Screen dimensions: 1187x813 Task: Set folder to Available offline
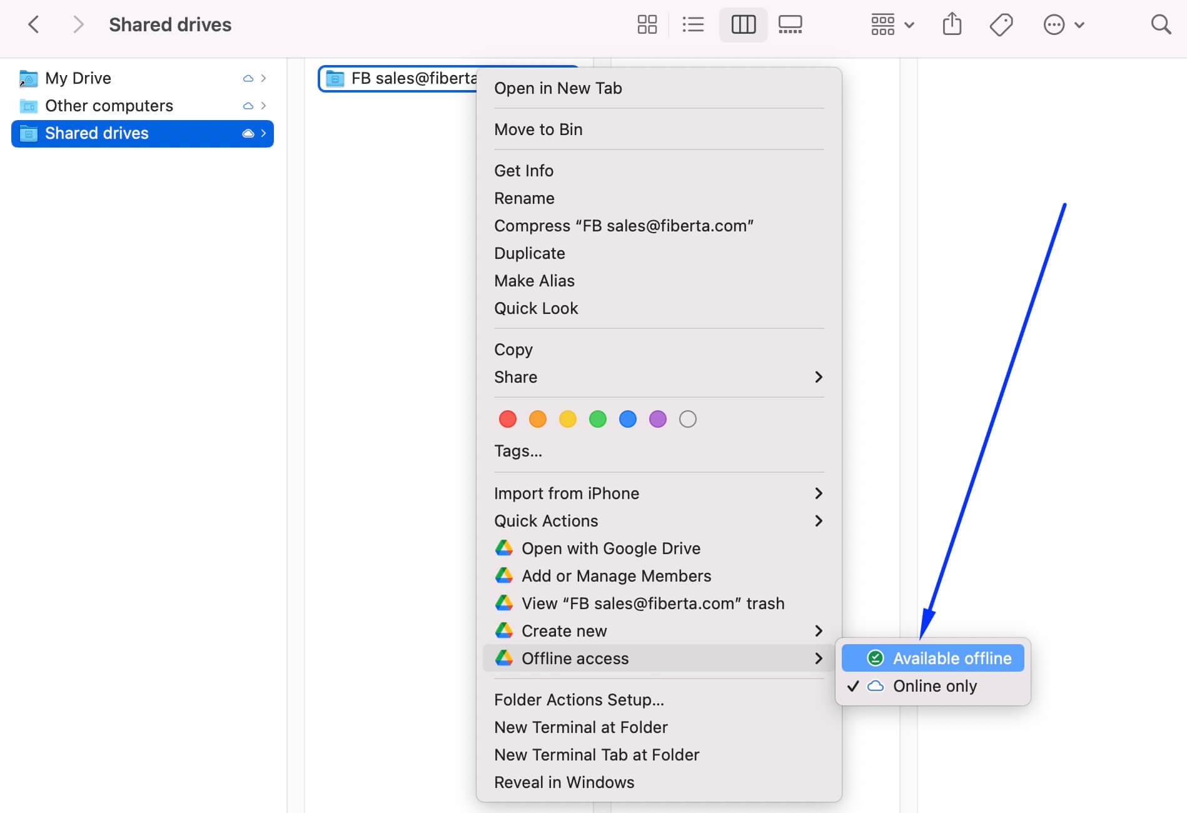[x=932, y=659]
